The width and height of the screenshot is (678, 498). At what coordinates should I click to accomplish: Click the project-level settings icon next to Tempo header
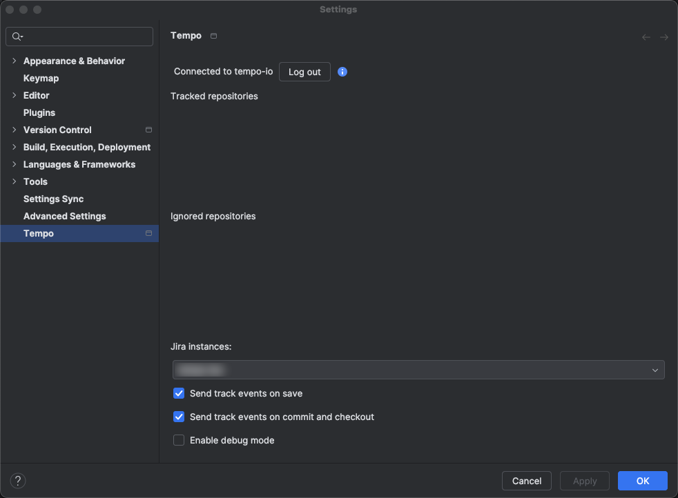click(213, 35)
